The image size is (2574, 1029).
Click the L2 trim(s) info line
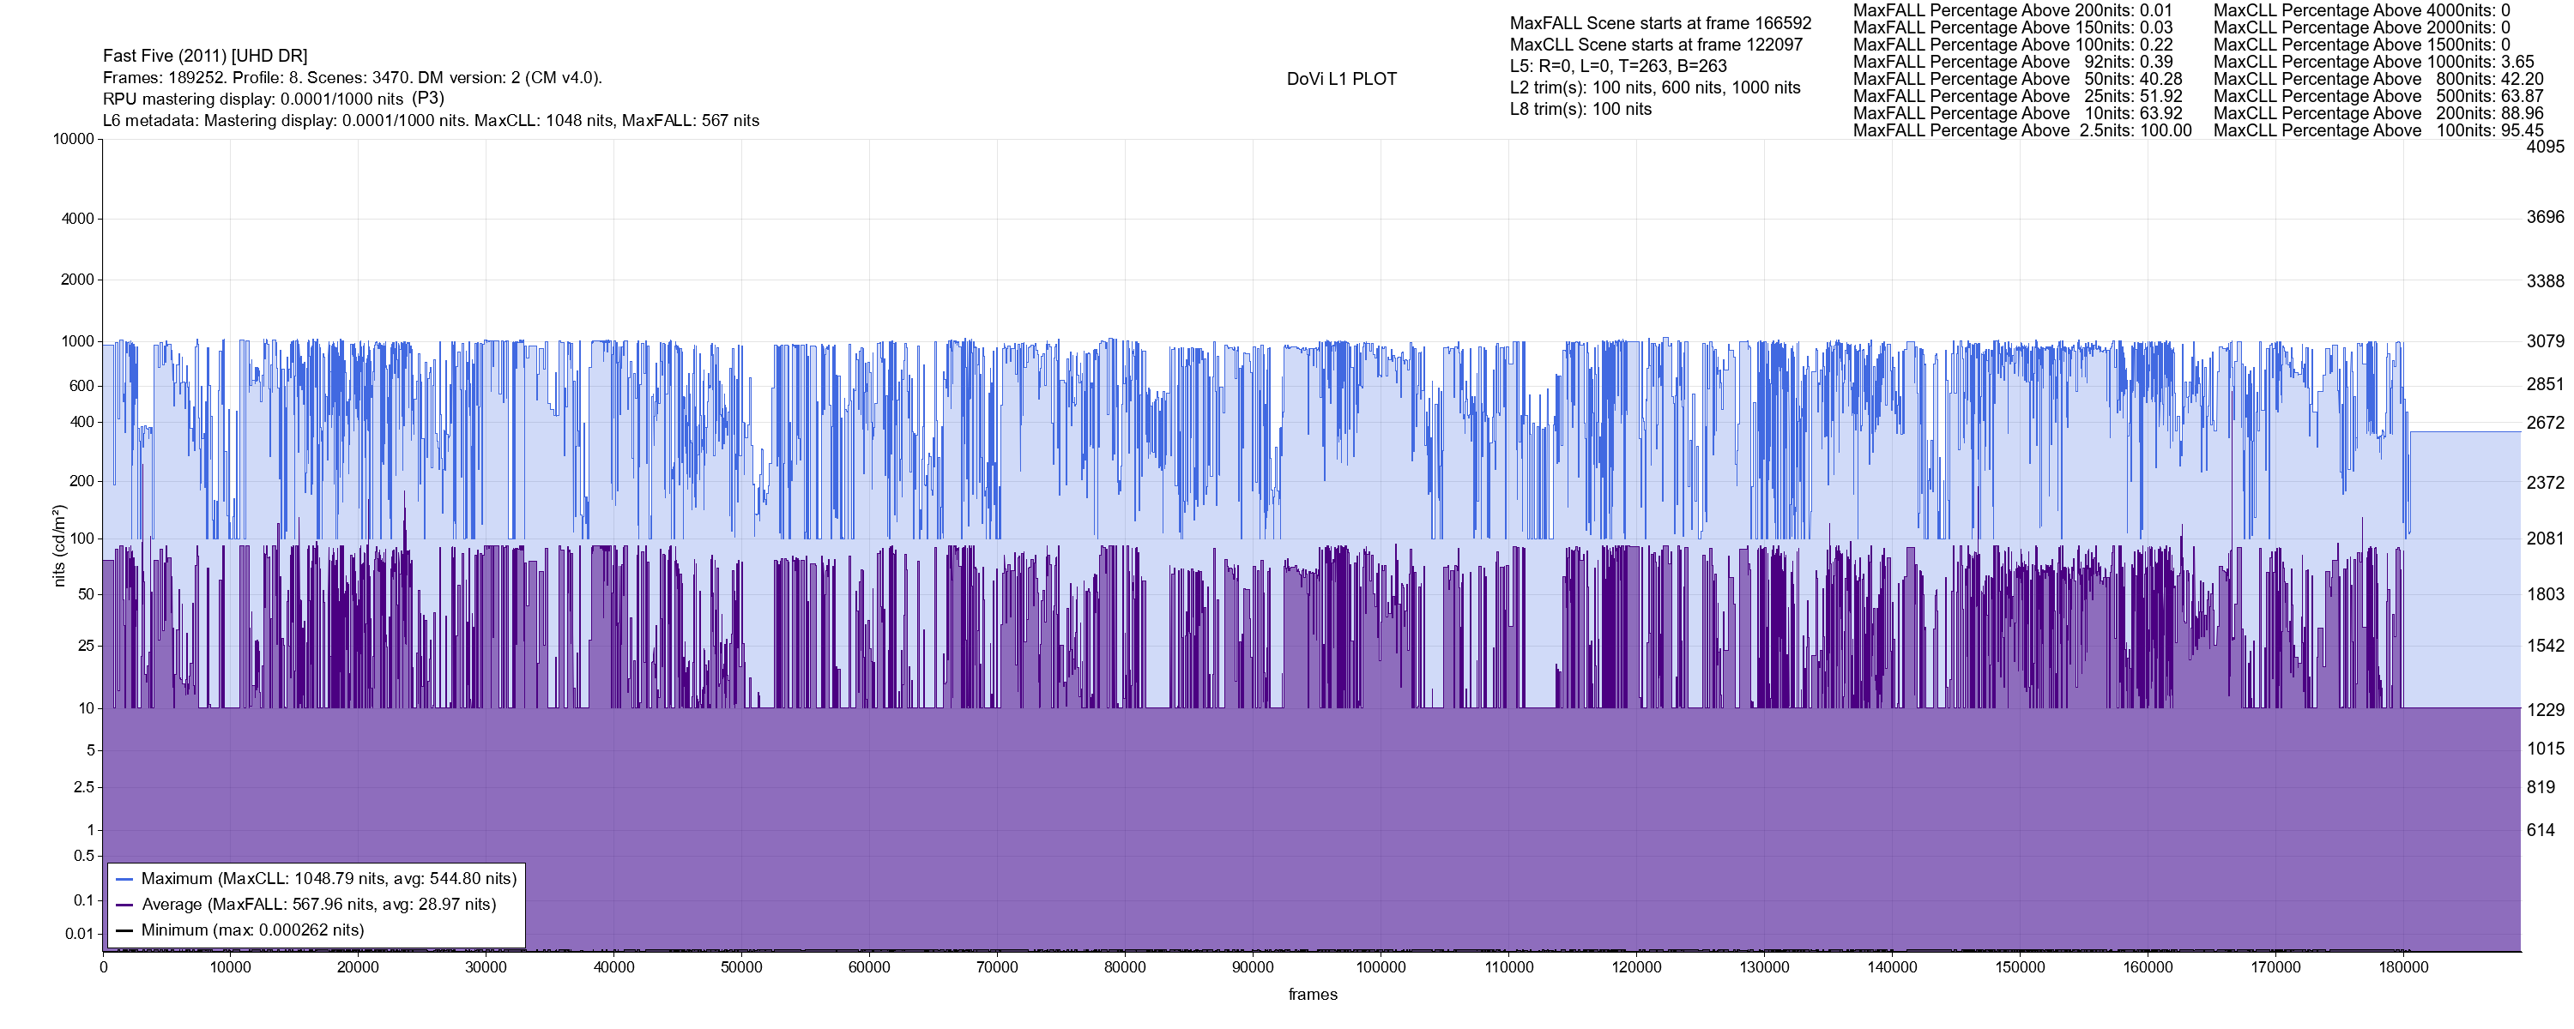[x=1655, y=88]
